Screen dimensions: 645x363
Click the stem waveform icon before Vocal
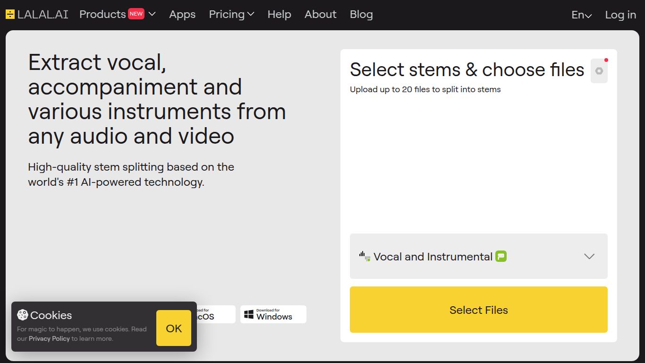click(x=365, y=257)
